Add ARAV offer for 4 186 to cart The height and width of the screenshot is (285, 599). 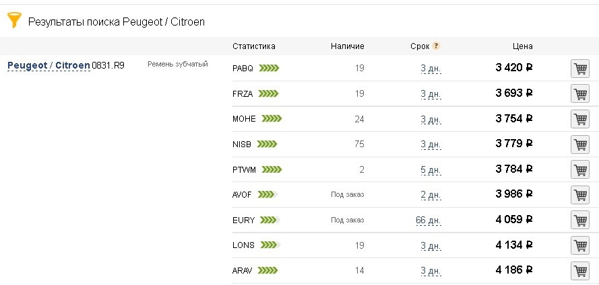coord(580,270)
